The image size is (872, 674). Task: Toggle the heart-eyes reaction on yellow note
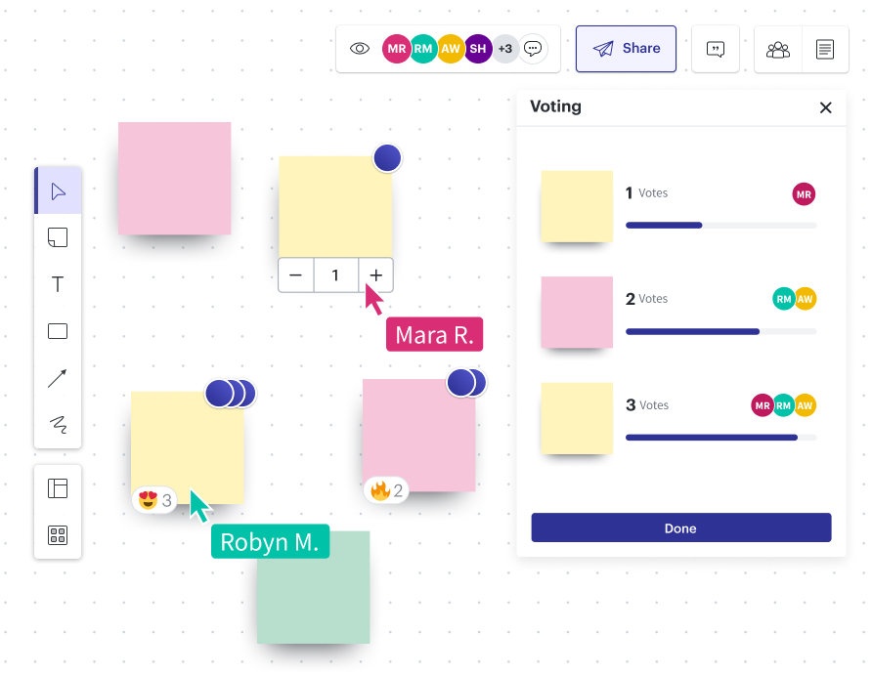pos(153,499)
